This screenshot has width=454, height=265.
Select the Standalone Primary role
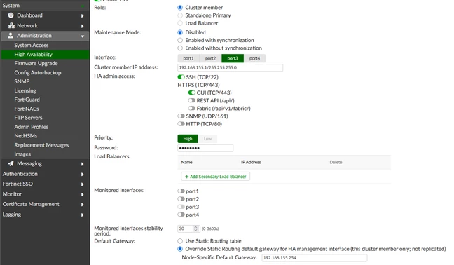pyautogui.click(x=180, y=15)
